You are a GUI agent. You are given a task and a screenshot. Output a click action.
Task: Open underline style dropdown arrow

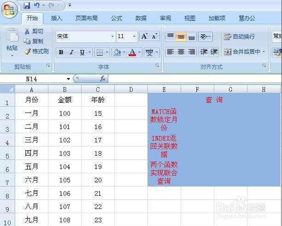point(89,52)
